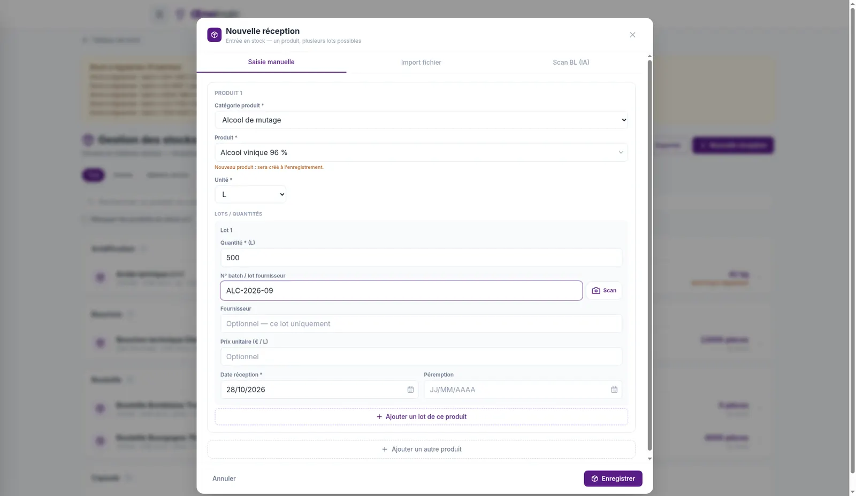Click the Lot 1 label
This screenshot has height=496, width=856.
coord(226,230)
